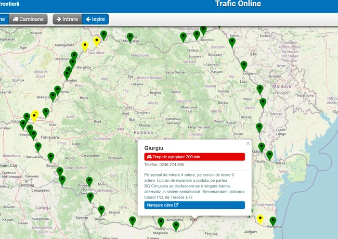Screen dimensions: 338x239
Task: Close the Giurgiu info popup
Action: 248,143
